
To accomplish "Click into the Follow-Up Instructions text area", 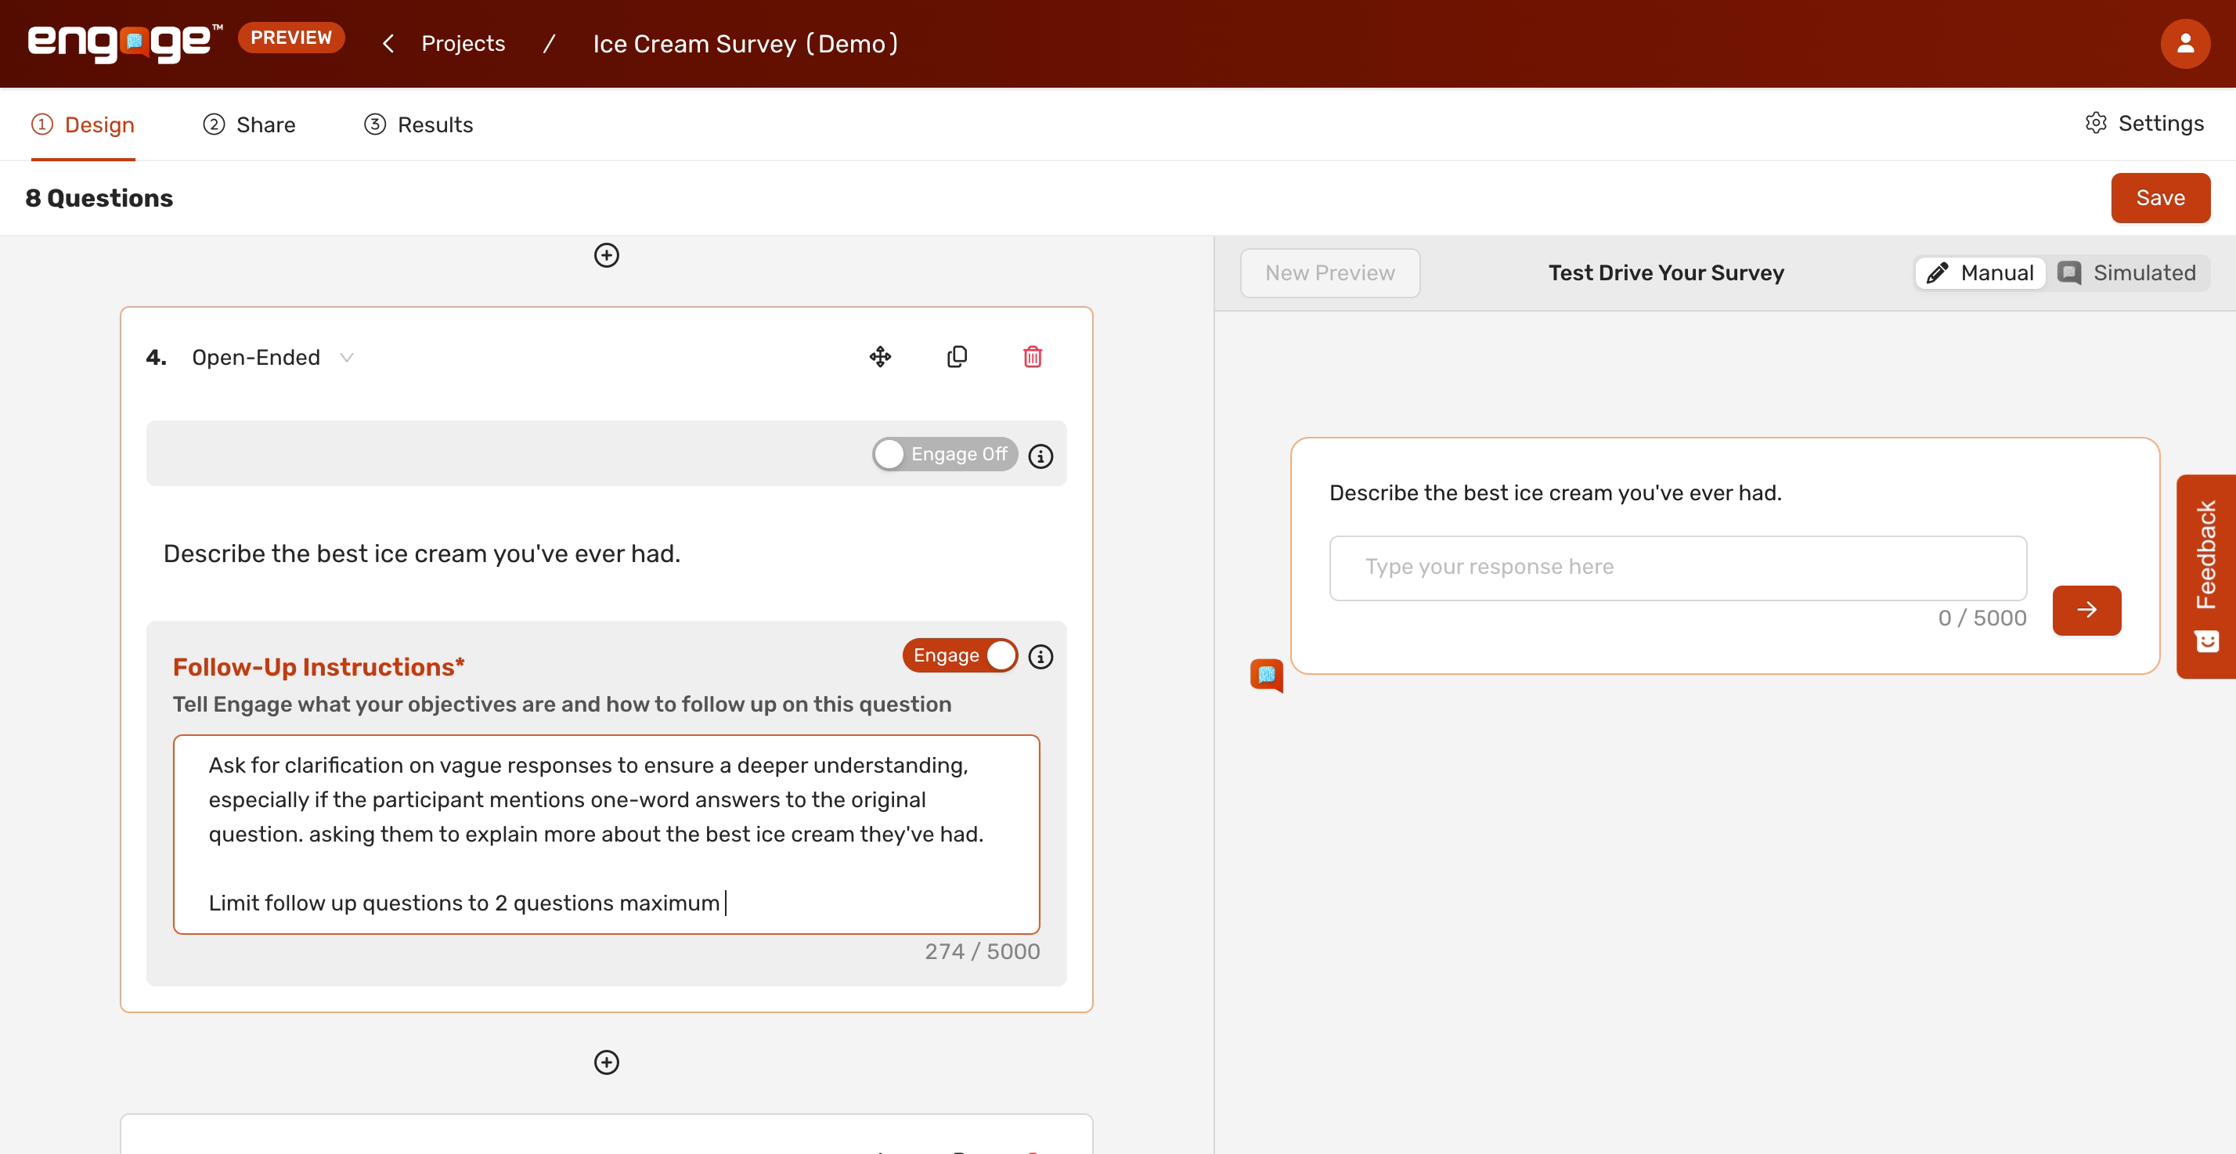I will point(606,835).
